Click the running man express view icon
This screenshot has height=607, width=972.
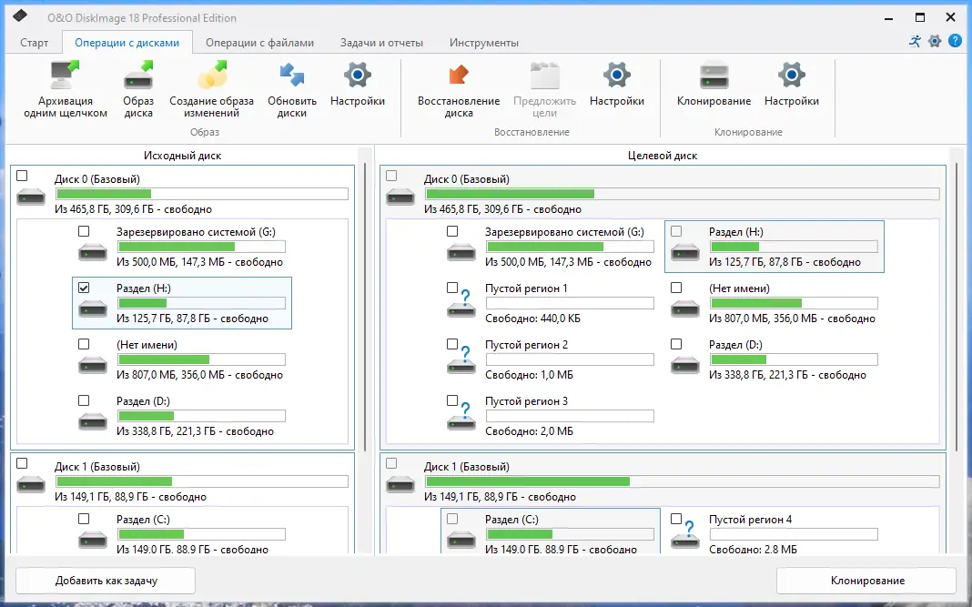coord(915,42)
